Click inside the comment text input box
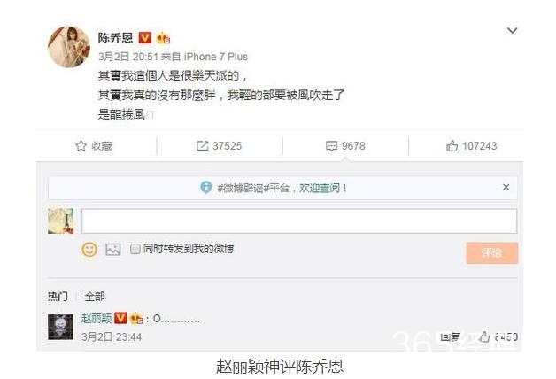The height and width of the screenshot is (379, 556). coord(299,221)
